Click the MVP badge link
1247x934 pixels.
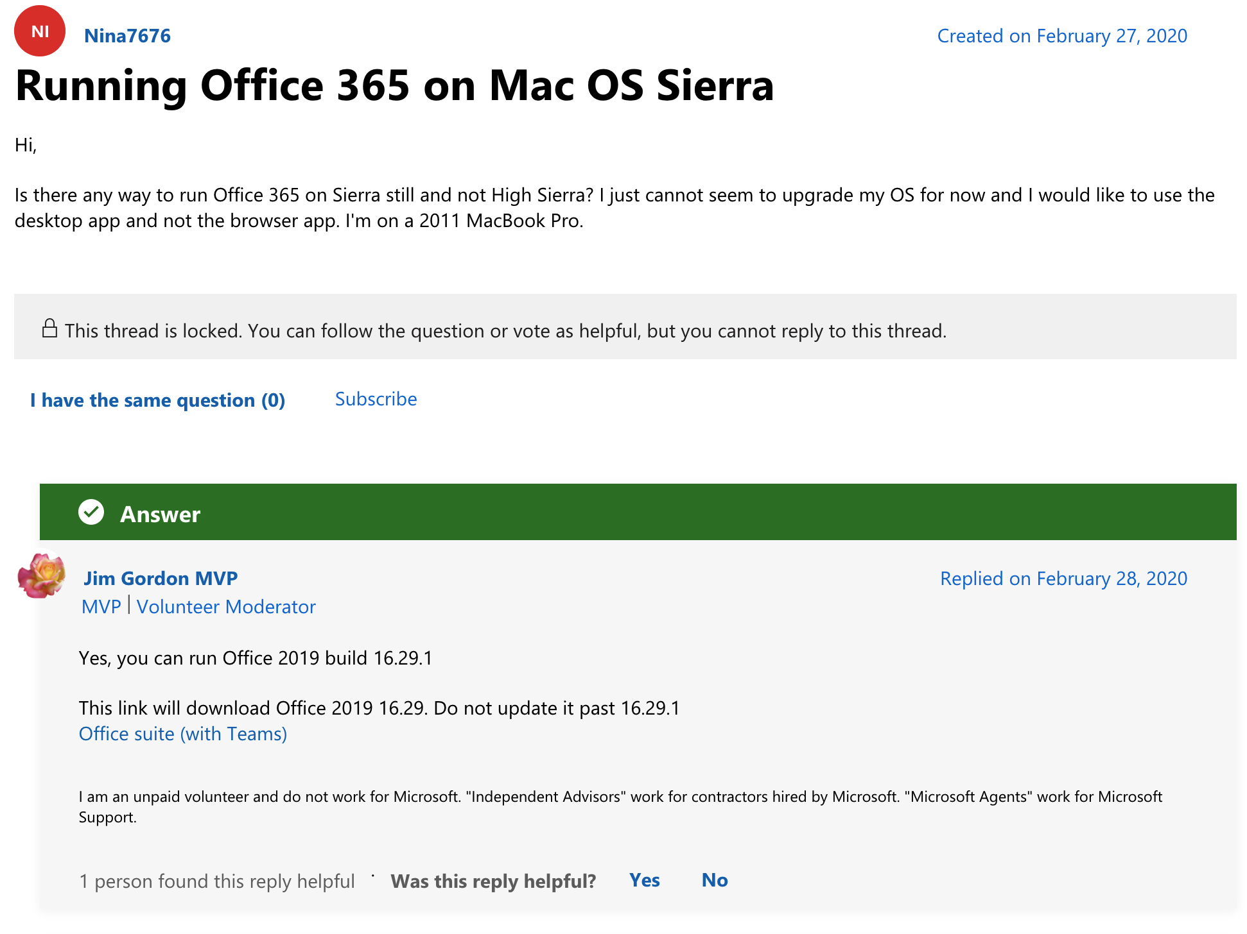click(101, 607)
